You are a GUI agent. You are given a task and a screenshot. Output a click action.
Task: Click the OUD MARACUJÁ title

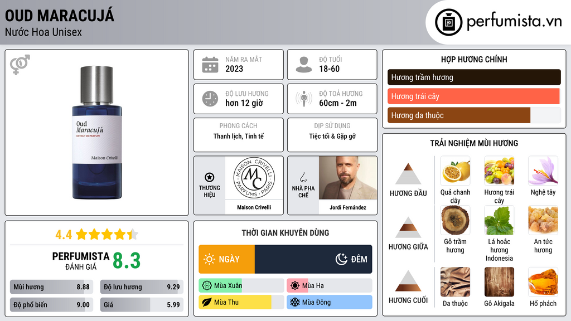tap(59, 16)
